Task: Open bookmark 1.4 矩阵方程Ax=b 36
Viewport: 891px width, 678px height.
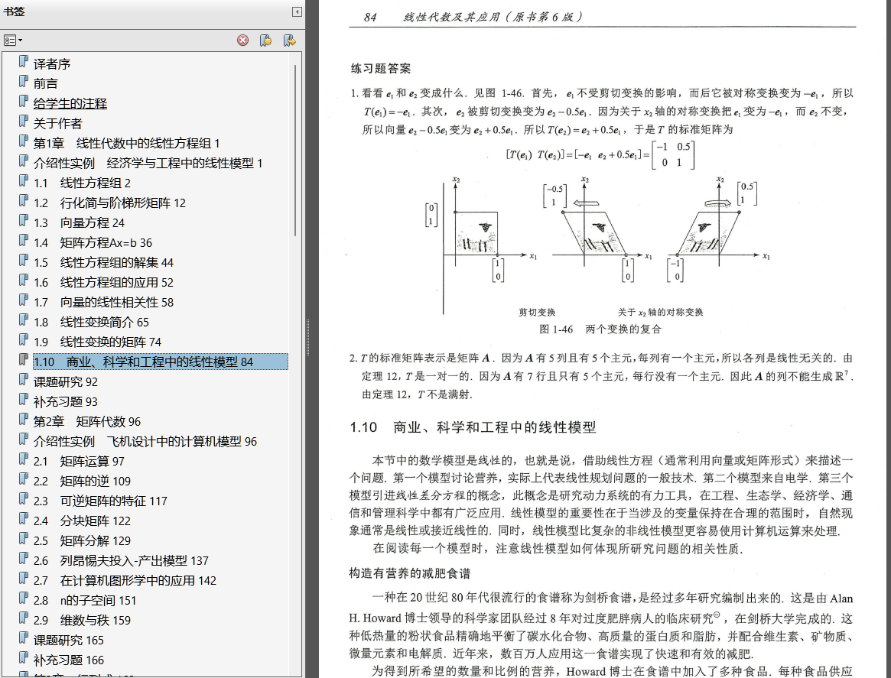Action: coord(93,242)
